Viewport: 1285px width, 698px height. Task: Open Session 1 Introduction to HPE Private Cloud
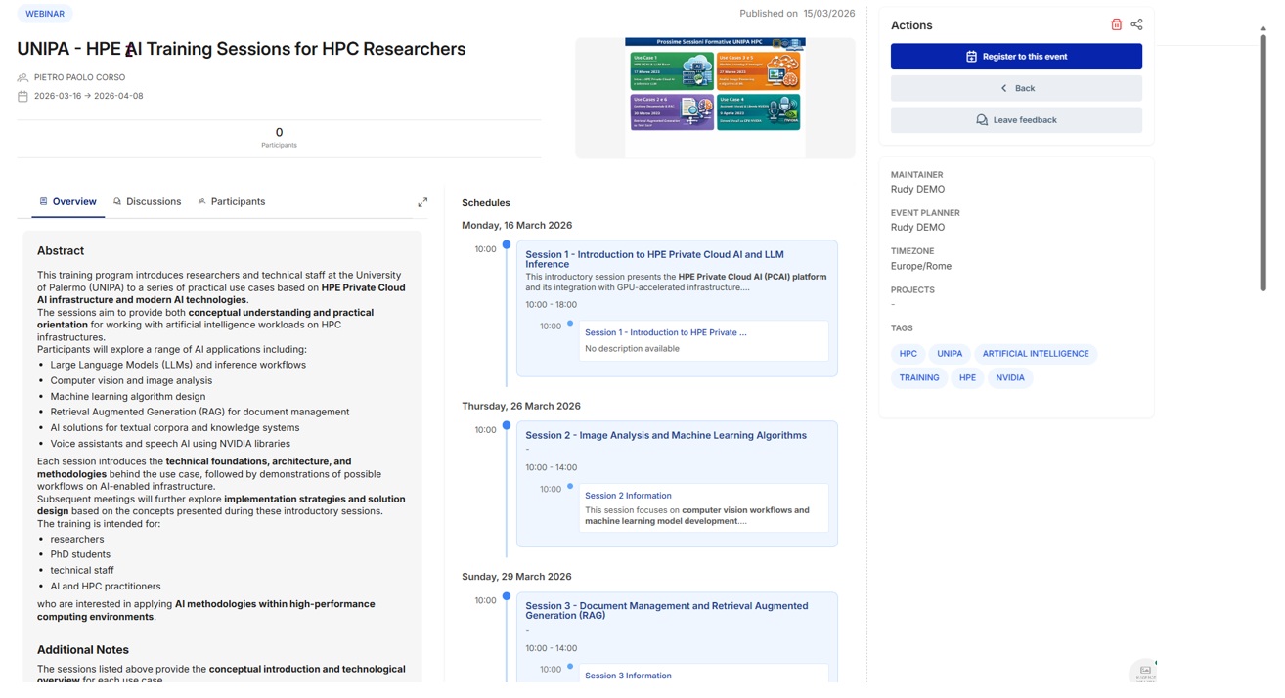pyautogui.click(x=654, y=259)
